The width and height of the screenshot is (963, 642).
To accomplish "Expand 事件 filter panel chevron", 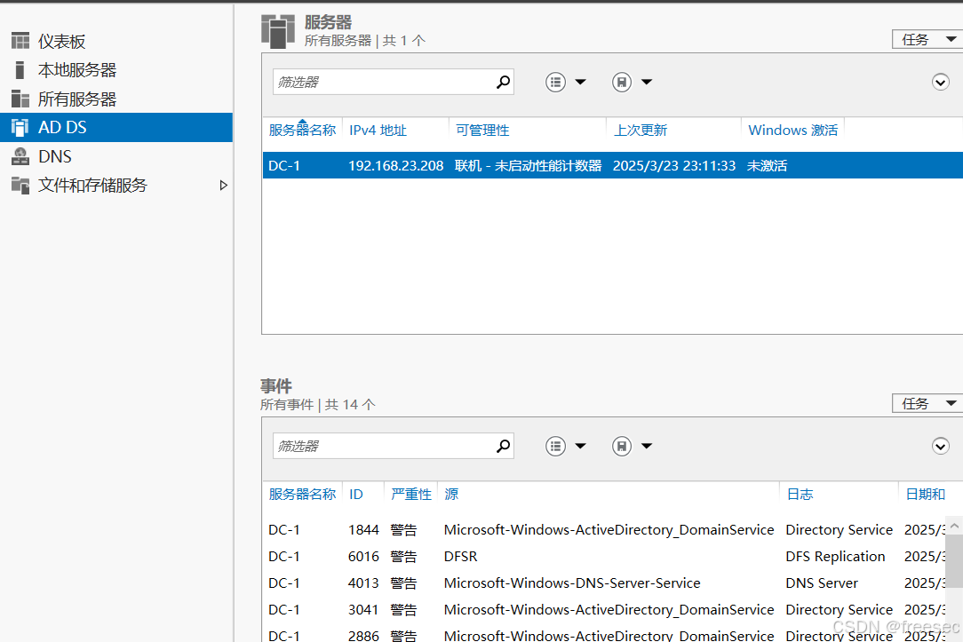I will coord(940,446).
